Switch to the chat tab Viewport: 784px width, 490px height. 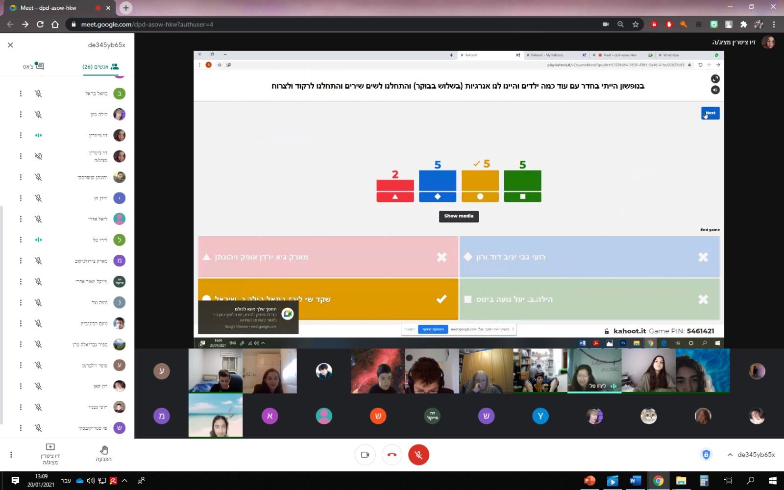(x=33, y=66)
